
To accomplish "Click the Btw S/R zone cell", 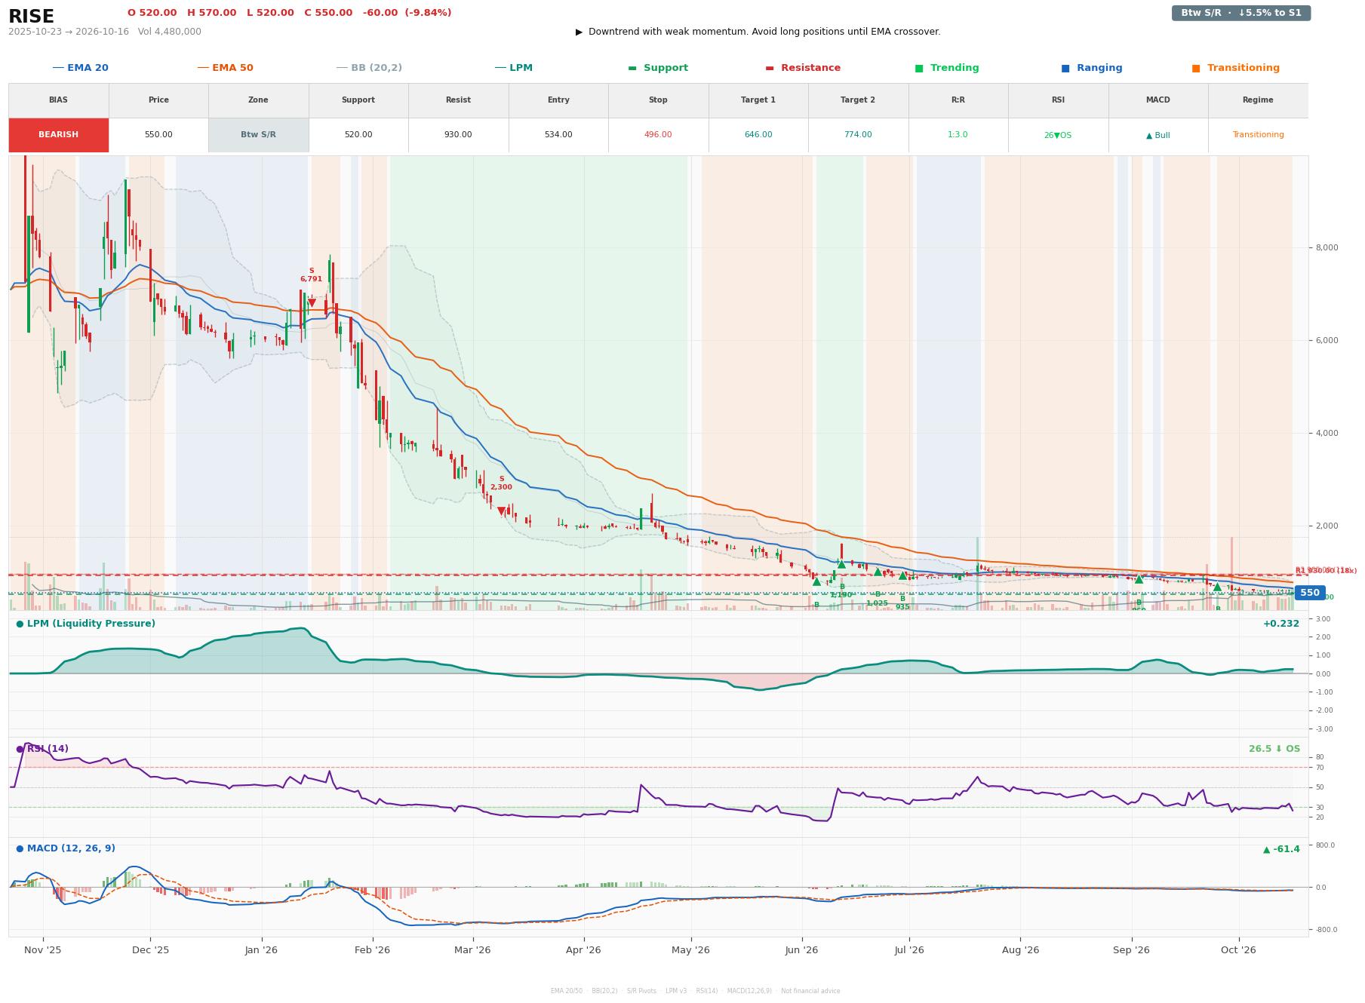I will [258, 135].
